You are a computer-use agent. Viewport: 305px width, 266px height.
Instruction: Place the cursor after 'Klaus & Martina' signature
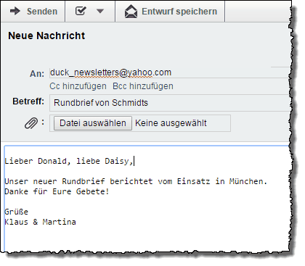pyautogui.click(x=76, y=222)
